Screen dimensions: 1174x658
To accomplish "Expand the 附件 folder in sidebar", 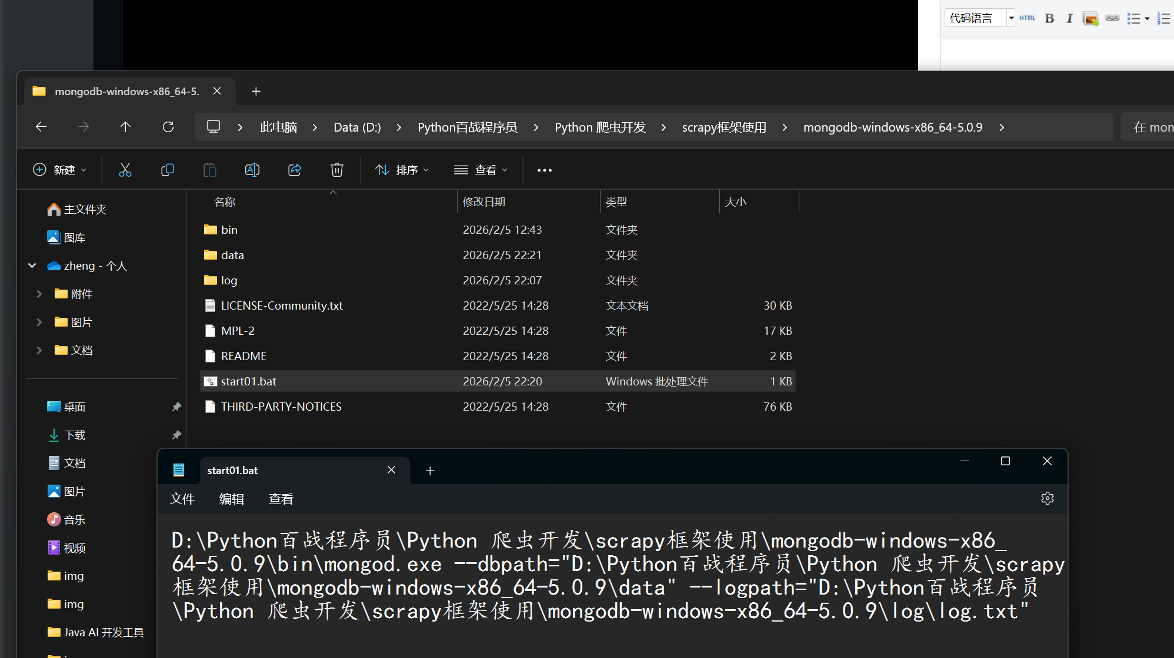I will point(39,294).
